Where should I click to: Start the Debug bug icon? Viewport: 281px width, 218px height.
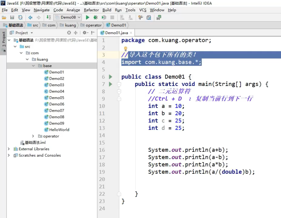[95, 18]
